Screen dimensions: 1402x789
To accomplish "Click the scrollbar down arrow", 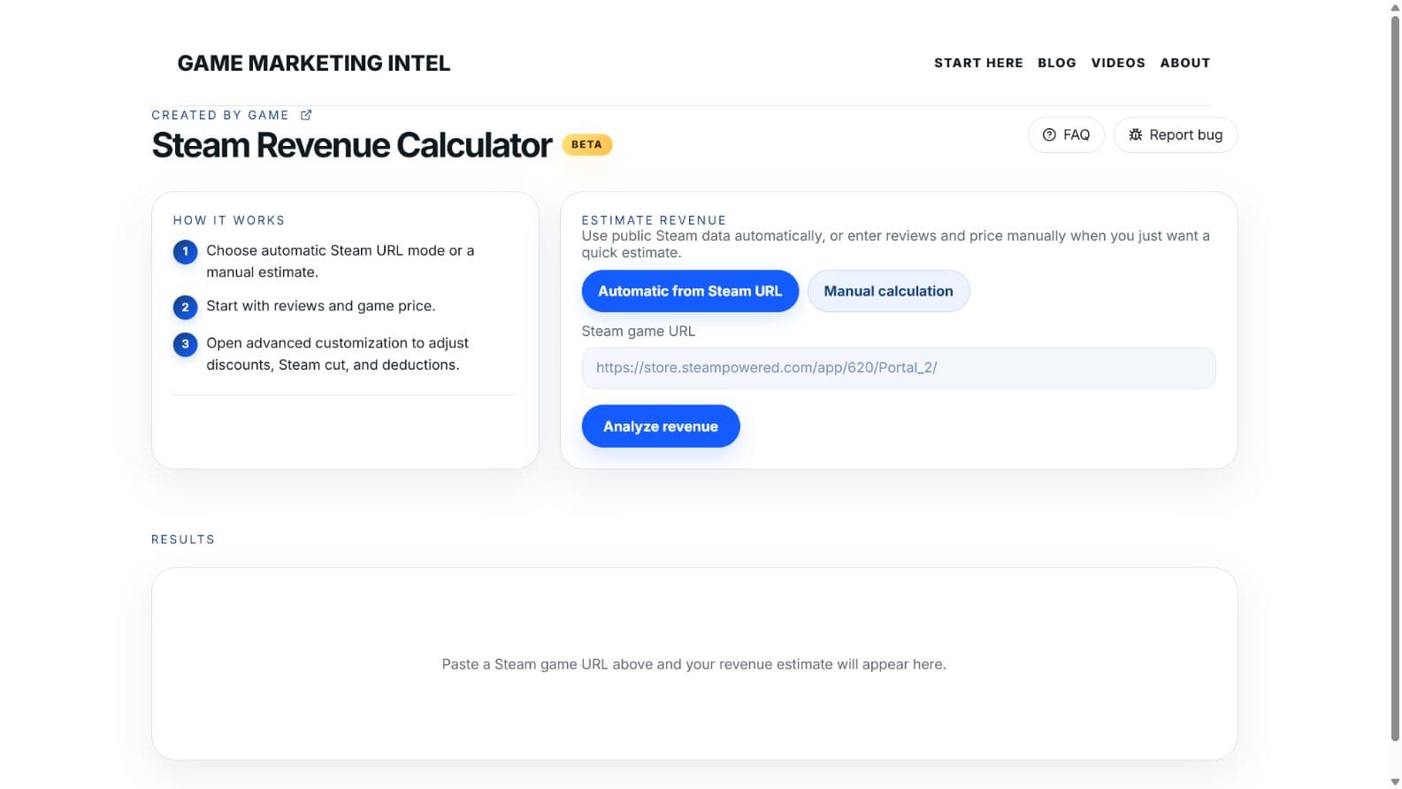I will pyautogui.click(x=1395, y=782).
